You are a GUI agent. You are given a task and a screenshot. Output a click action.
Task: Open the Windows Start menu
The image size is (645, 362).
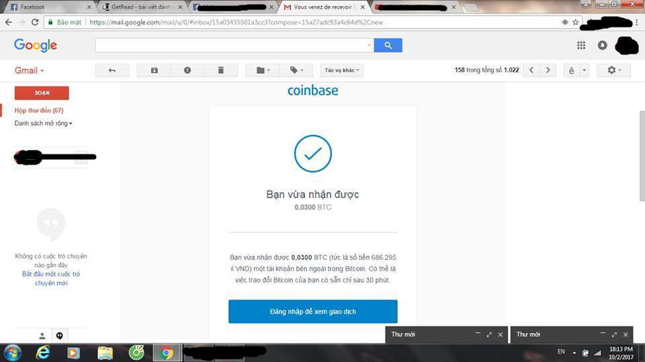click(12, 353)
